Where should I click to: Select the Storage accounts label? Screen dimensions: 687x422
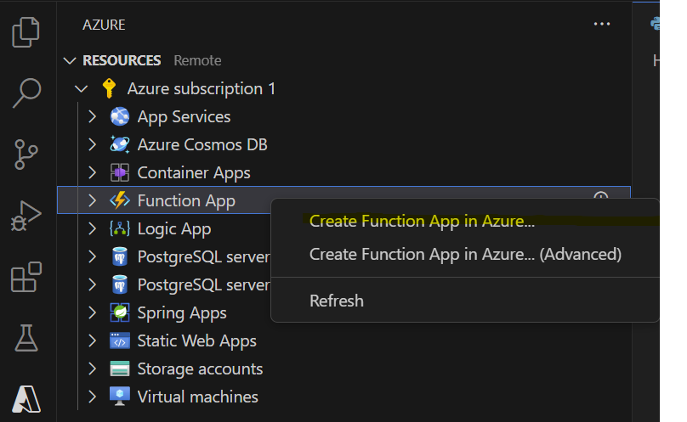200,369
